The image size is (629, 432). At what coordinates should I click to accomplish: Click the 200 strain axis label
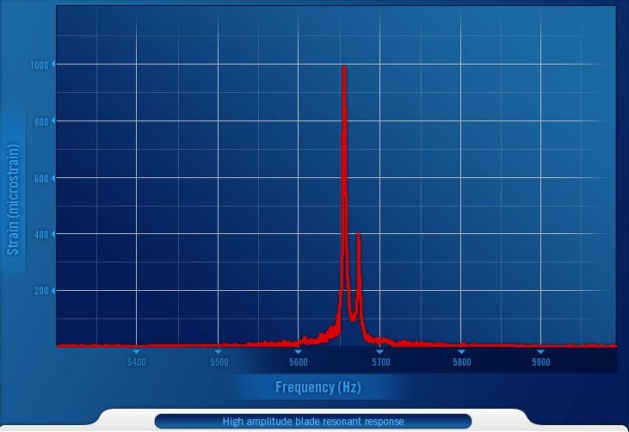(x=41, y=291)
